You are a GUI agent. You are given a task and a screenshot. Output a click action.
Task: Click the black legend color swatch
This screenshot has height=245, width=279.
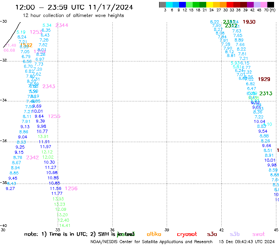point(271,5)
